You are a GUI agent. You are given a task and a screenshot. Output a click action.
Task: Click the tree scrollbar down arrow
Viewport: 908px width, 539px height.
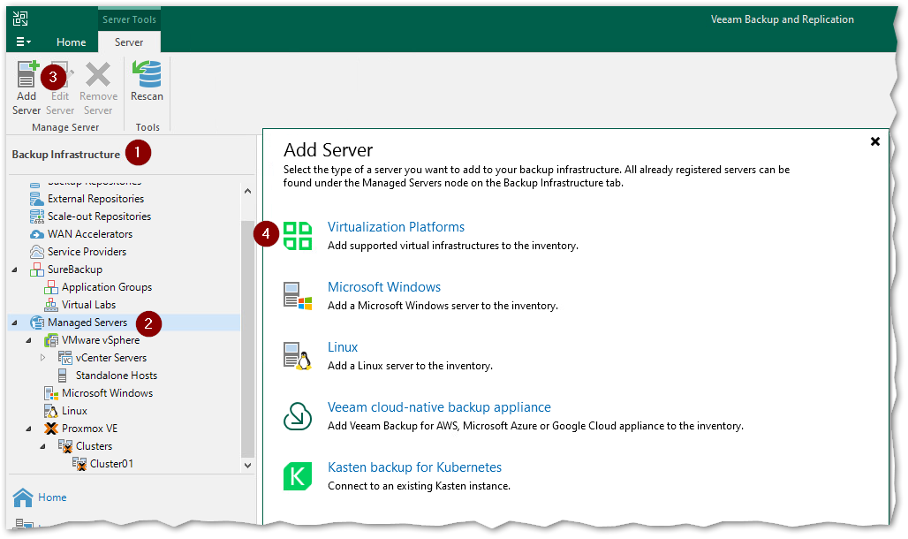click(x=247, y=465)
